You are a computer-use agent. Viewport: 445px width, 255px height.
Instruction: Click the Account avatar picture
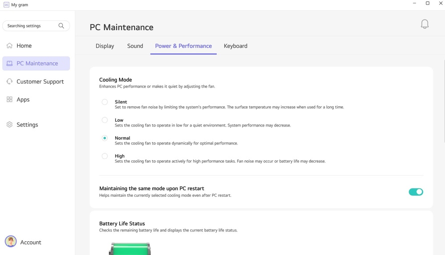(11, 242)
